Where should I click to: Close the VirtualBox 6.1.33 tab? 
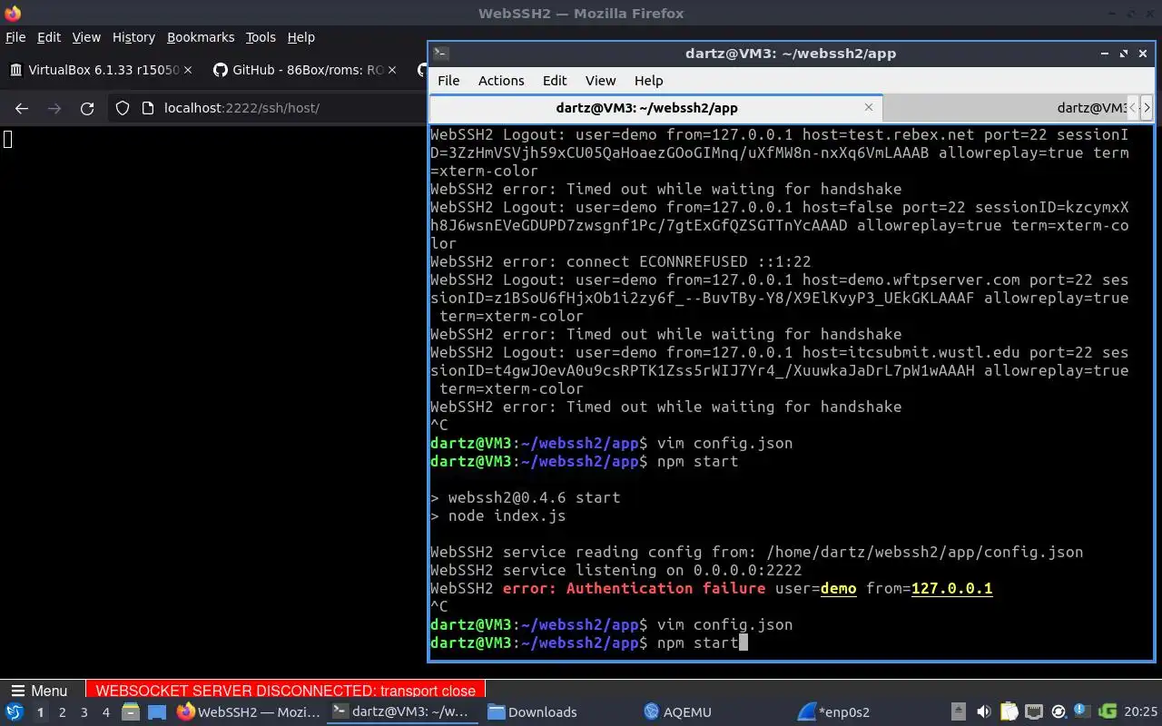(188, 70)
